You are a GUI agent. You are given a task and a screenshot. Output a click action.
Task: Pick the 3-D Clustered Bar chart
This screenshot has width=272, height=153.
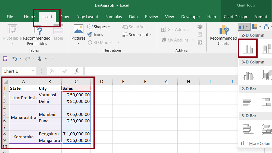pos(247,129)
